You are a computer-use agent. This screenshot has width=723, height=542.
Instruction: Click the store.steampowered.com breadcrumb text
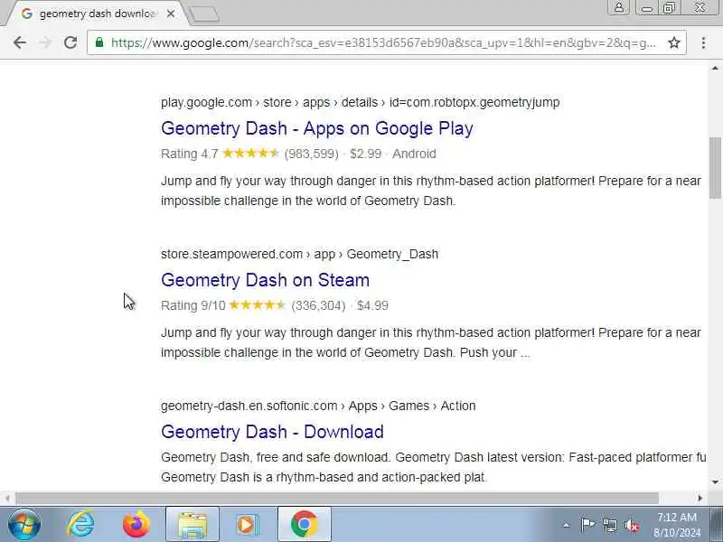[x=299, y=254]
